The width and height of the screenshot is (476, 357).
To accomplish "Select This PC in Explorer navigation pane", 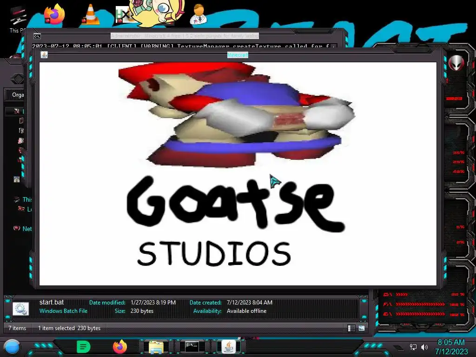I will tap(26, 199).
